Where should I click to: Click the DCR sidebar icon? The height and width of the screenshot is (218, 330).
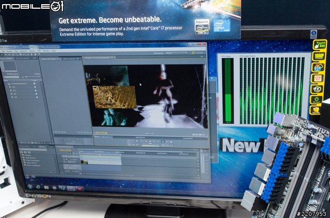318,68
